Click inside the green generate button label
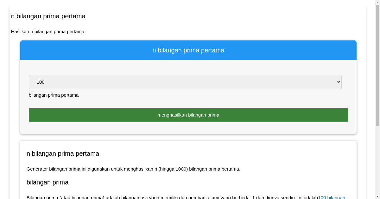 coord(188,115)
